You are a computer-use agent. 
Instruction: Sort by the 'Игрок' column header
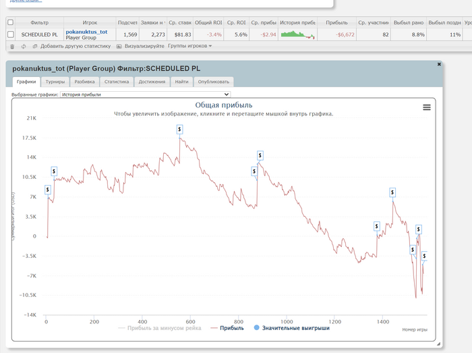coord(90,22)
